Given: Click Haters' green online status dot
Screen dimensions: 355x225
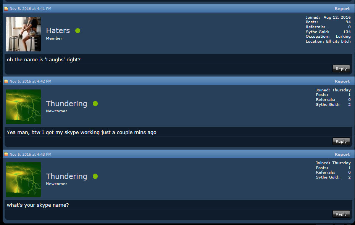Looking at the screenshot, I should tap(77, 31).
